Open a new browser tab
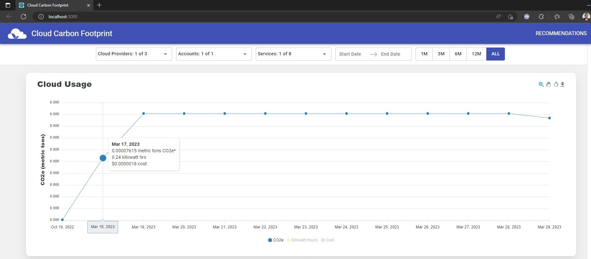Viewport: 591px width, 259px height. [x=99, y=5]
